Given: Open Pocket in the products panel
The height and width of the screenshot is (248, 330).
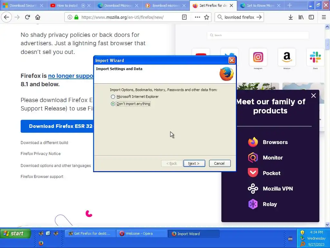Looking at the screenshot, I should coord(264,173).
